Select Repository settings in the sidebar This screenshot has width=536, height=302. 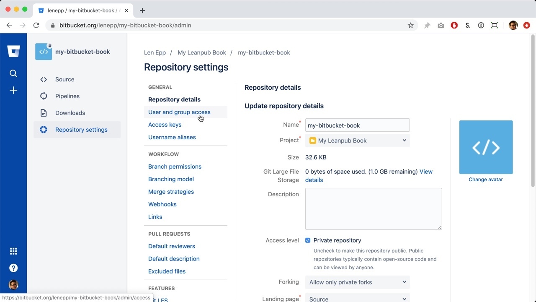click(x=77, y=130)
